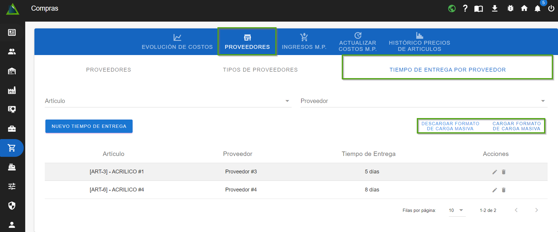
Task: Click the power logout icon
Action: click(551, 8)
